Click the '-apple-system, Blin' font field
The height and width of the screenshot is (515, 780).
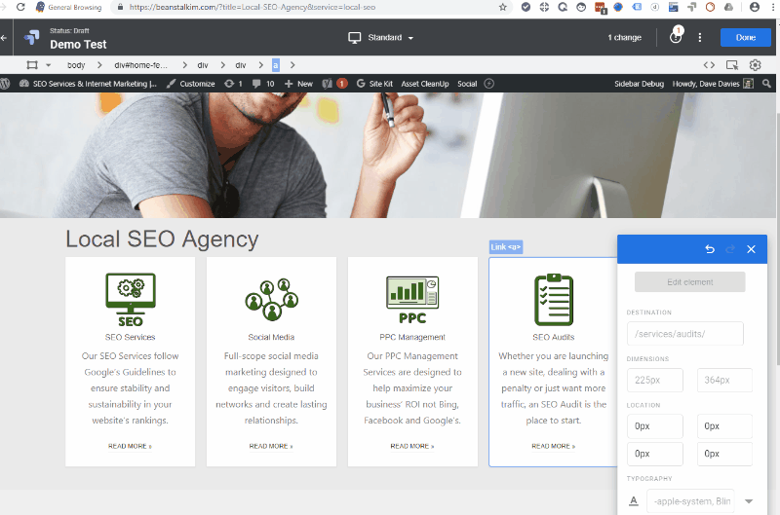coord(690,501)
